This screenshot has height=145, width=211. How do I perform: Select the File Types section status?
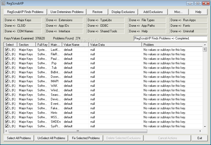point(147,20)
